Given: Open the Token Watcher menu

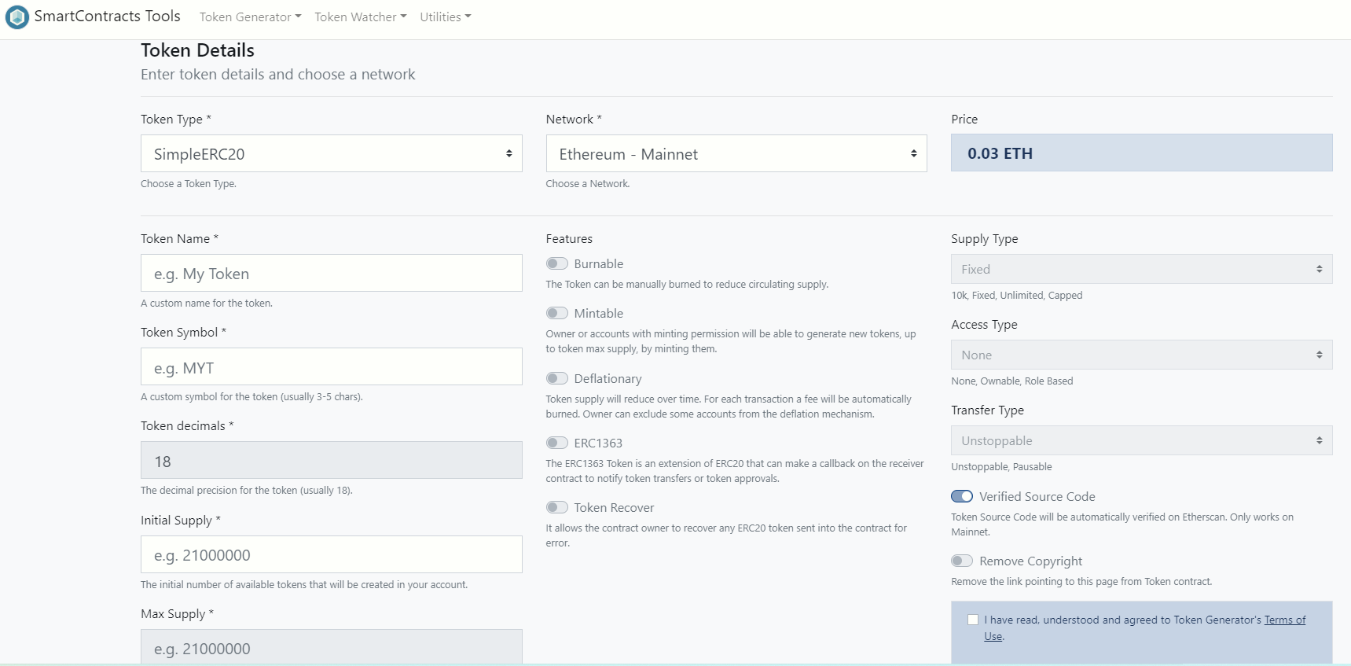Looking at the screenshot, I should pos(360,17).
